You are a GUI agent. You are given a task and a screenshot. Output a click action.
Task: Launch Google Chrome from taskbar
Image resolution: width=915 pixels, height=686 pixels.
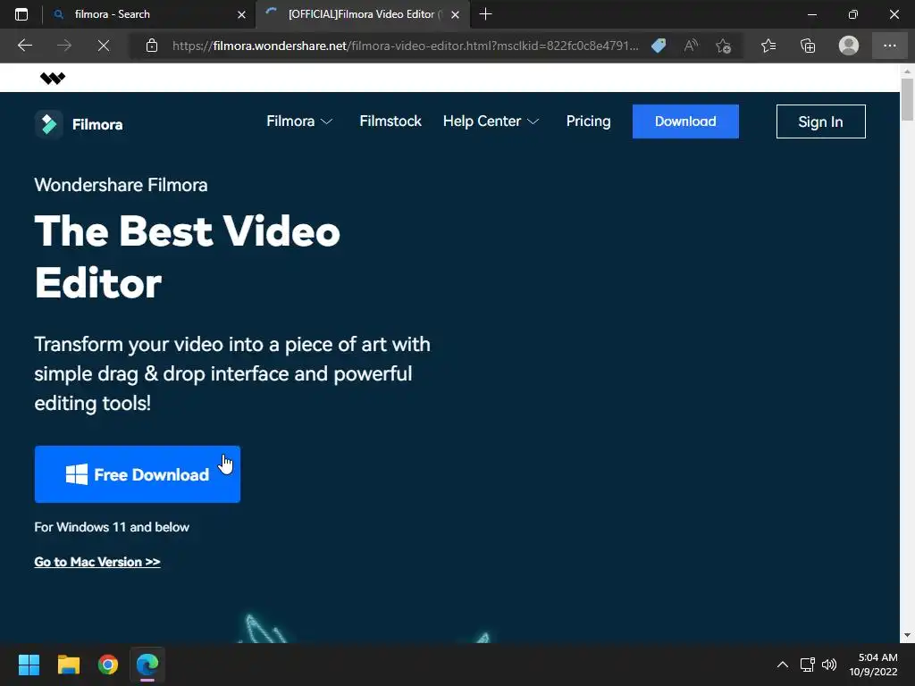(108, 665)
